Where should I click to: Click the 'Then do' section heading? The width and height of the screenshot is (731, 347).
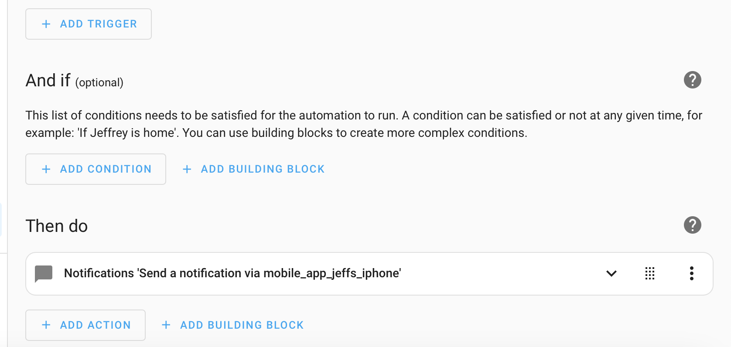(57, 226)
